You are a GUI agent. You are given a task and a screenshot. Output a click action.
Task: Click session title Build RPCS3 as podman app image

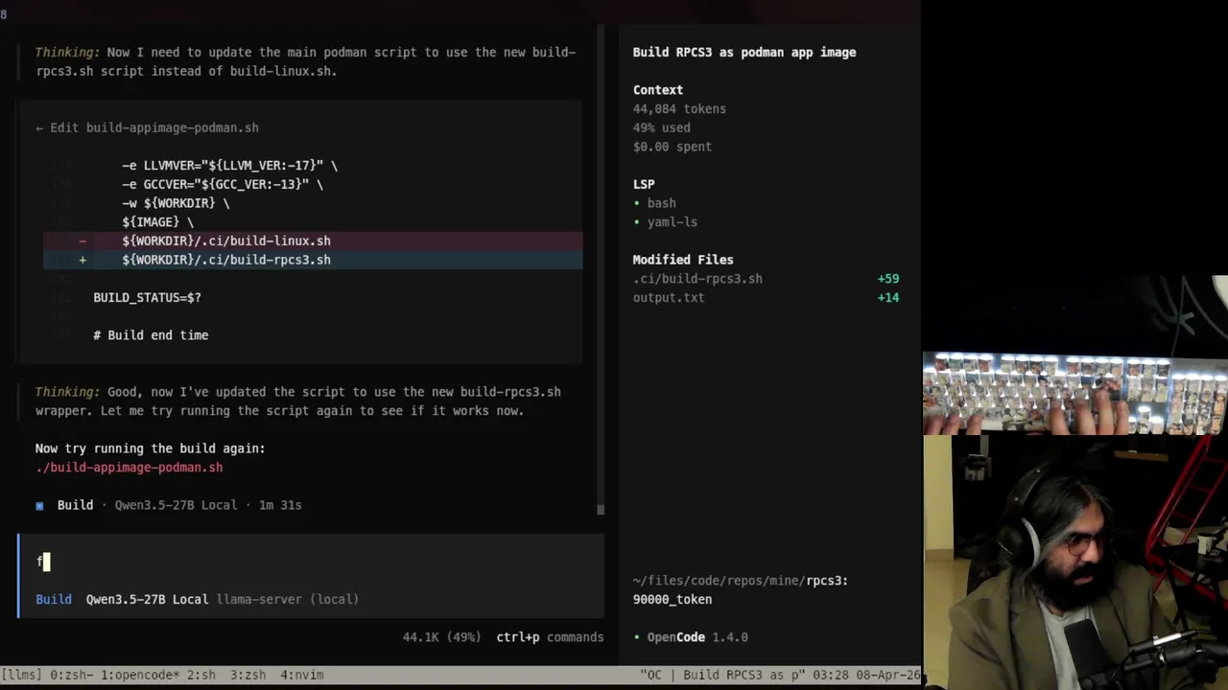(x=744, y=53)
